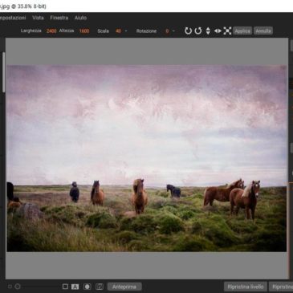Open the Aiuto menu
Image resolution: width=293 pixels, height=293 pixels.
80,18
